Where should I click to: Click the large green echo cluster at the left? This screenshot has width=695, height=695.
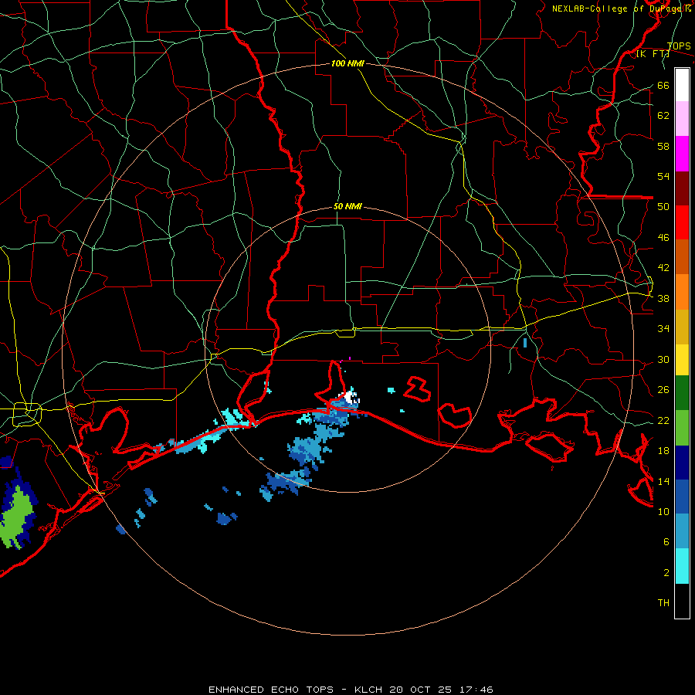tap(17, 516)
